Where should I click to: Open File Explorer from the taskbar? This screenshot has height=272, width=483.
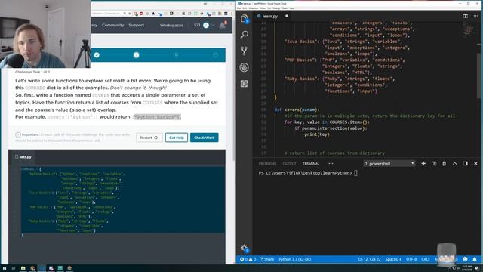tap(23, 268)
